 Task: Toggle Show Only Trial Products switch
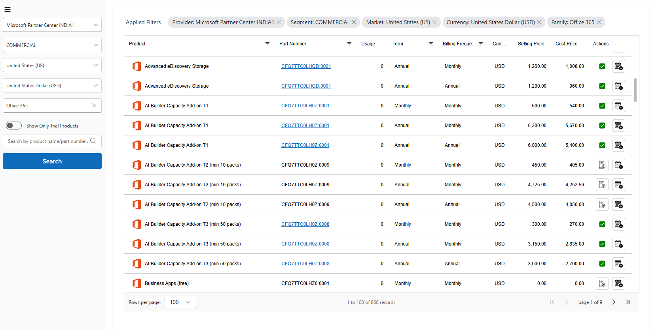[x=14, y=126]
